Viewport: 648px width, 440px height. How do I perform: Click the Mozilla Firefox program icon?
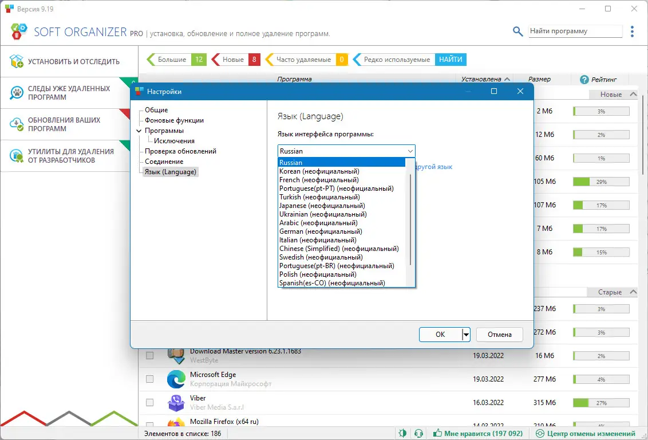[176, 423]
